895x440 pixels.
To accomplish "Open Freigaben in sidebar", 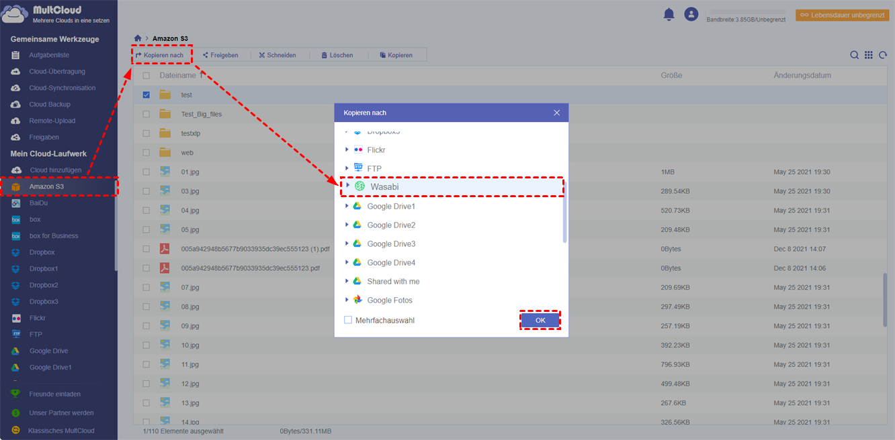I will click(x=44, y=137).
